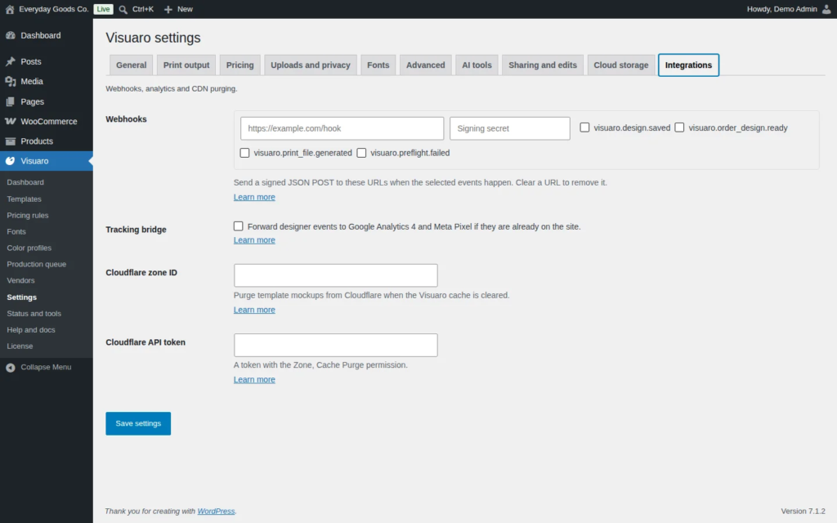Open Templates submenu item
The height and width of the screenshot is (523, 837).
click(x=24, y=199)
